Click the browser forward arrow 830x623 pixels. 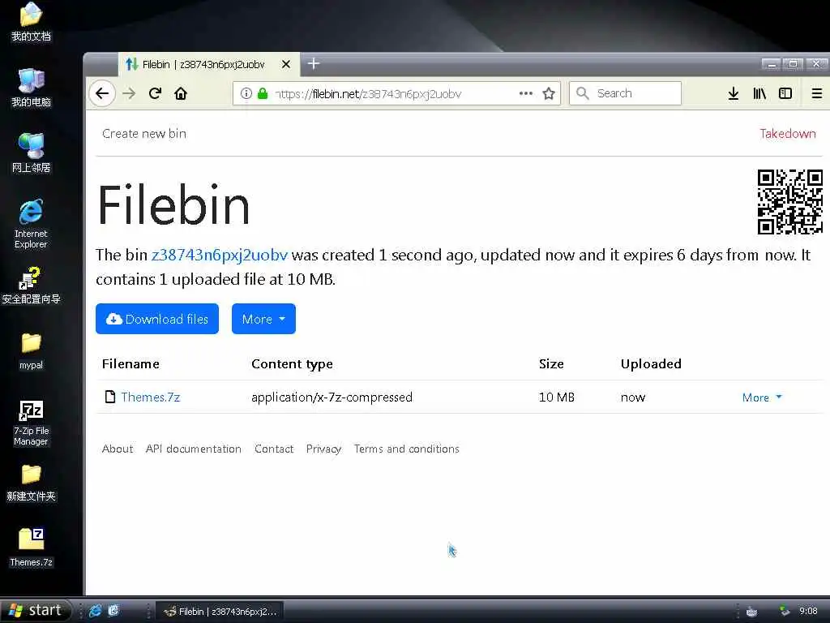pos(129,94)
